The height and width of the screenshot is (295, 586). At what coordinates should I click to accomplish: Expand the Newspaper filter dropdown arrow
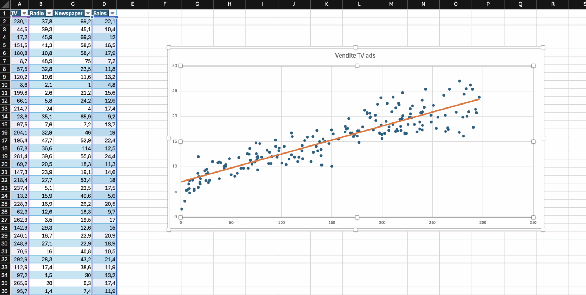click(x=88, y=13)
